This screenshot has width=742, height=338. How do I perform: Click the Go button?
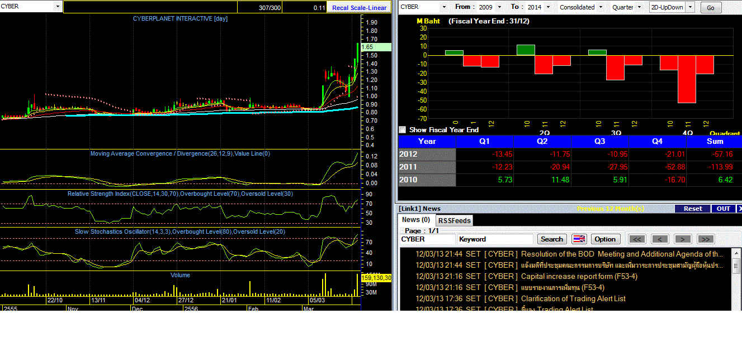click(711, 8)
